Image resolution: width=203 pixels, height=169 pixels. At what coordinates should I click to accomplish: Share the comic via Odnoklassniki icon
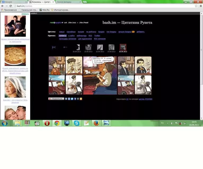[81, 99]
